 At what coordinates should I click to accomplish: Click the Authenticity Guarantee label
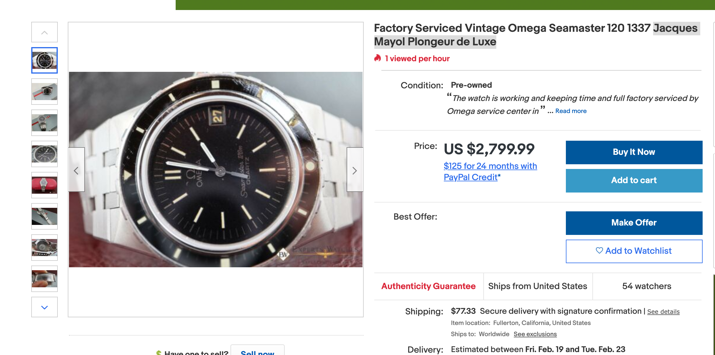pos(428,286)
